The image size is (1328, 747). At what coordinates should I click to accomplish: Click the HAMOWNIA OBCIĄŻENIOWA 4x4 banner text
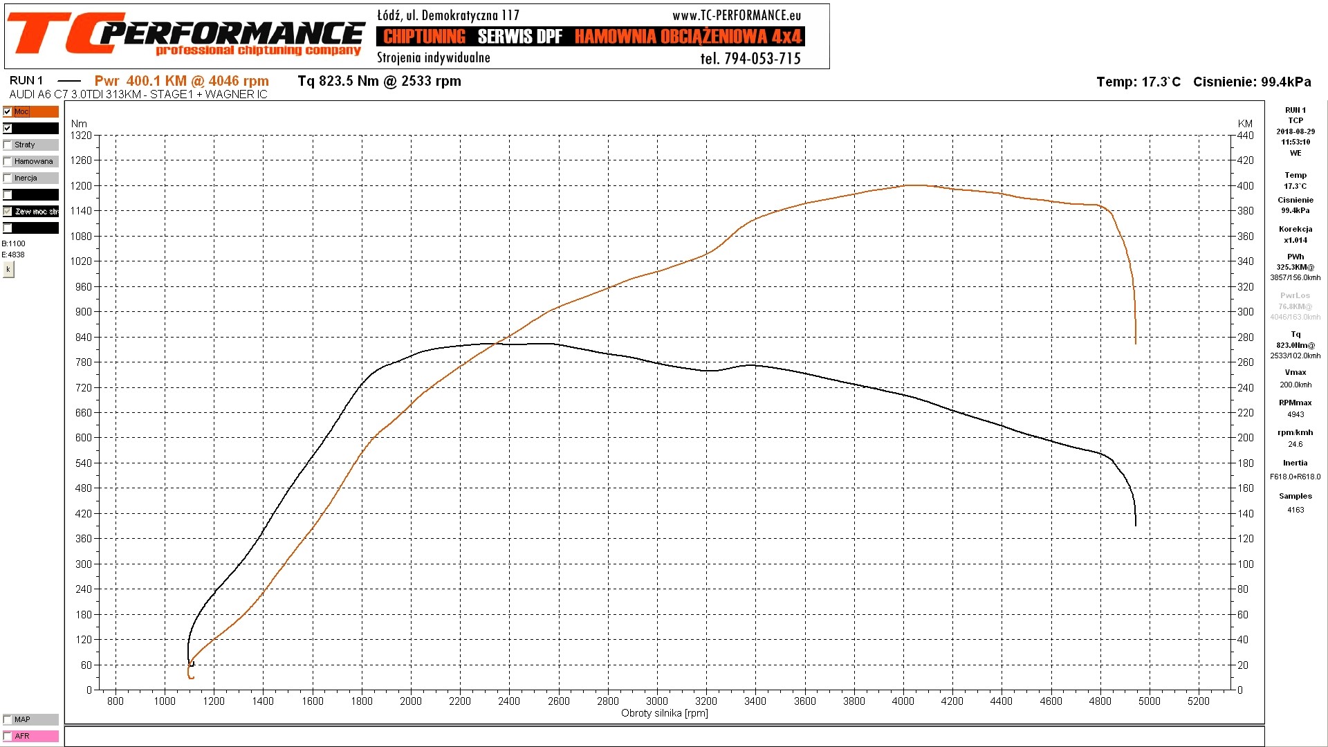(688, 37)
